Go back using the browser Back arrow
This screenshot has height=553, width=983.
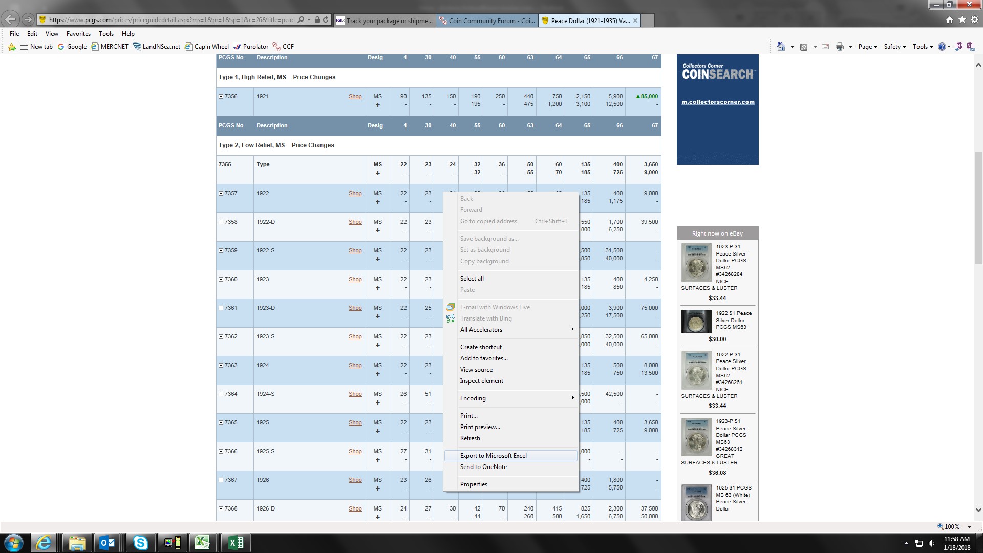coord(10,19)
